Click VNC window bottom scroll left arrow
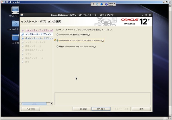 (2, 118)
